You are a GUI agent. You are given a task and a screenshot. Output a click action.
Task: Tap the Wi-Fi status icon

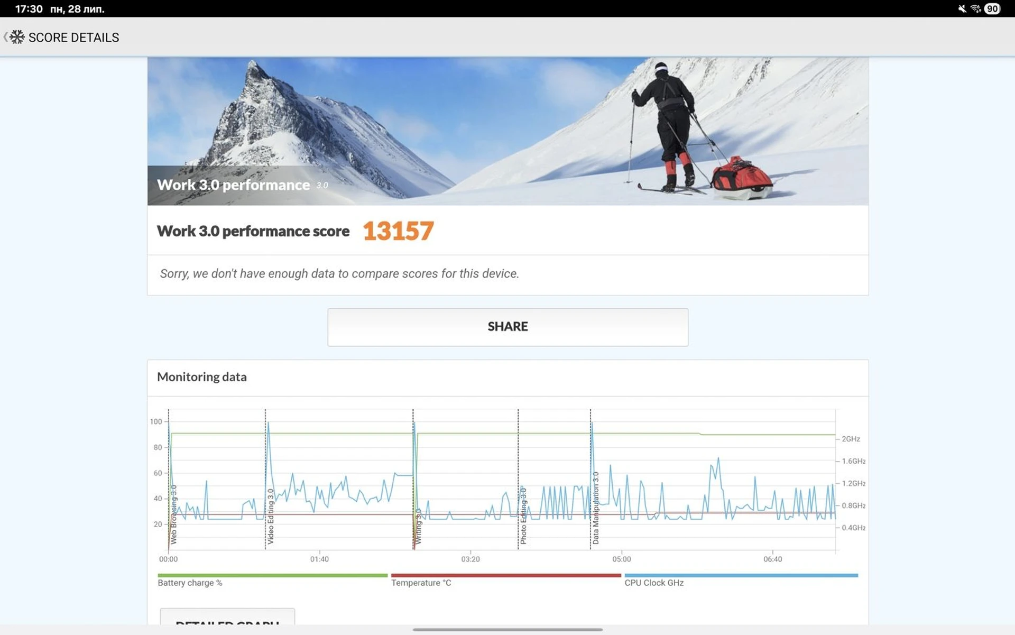pyautogui.click(x=976, y=8)
